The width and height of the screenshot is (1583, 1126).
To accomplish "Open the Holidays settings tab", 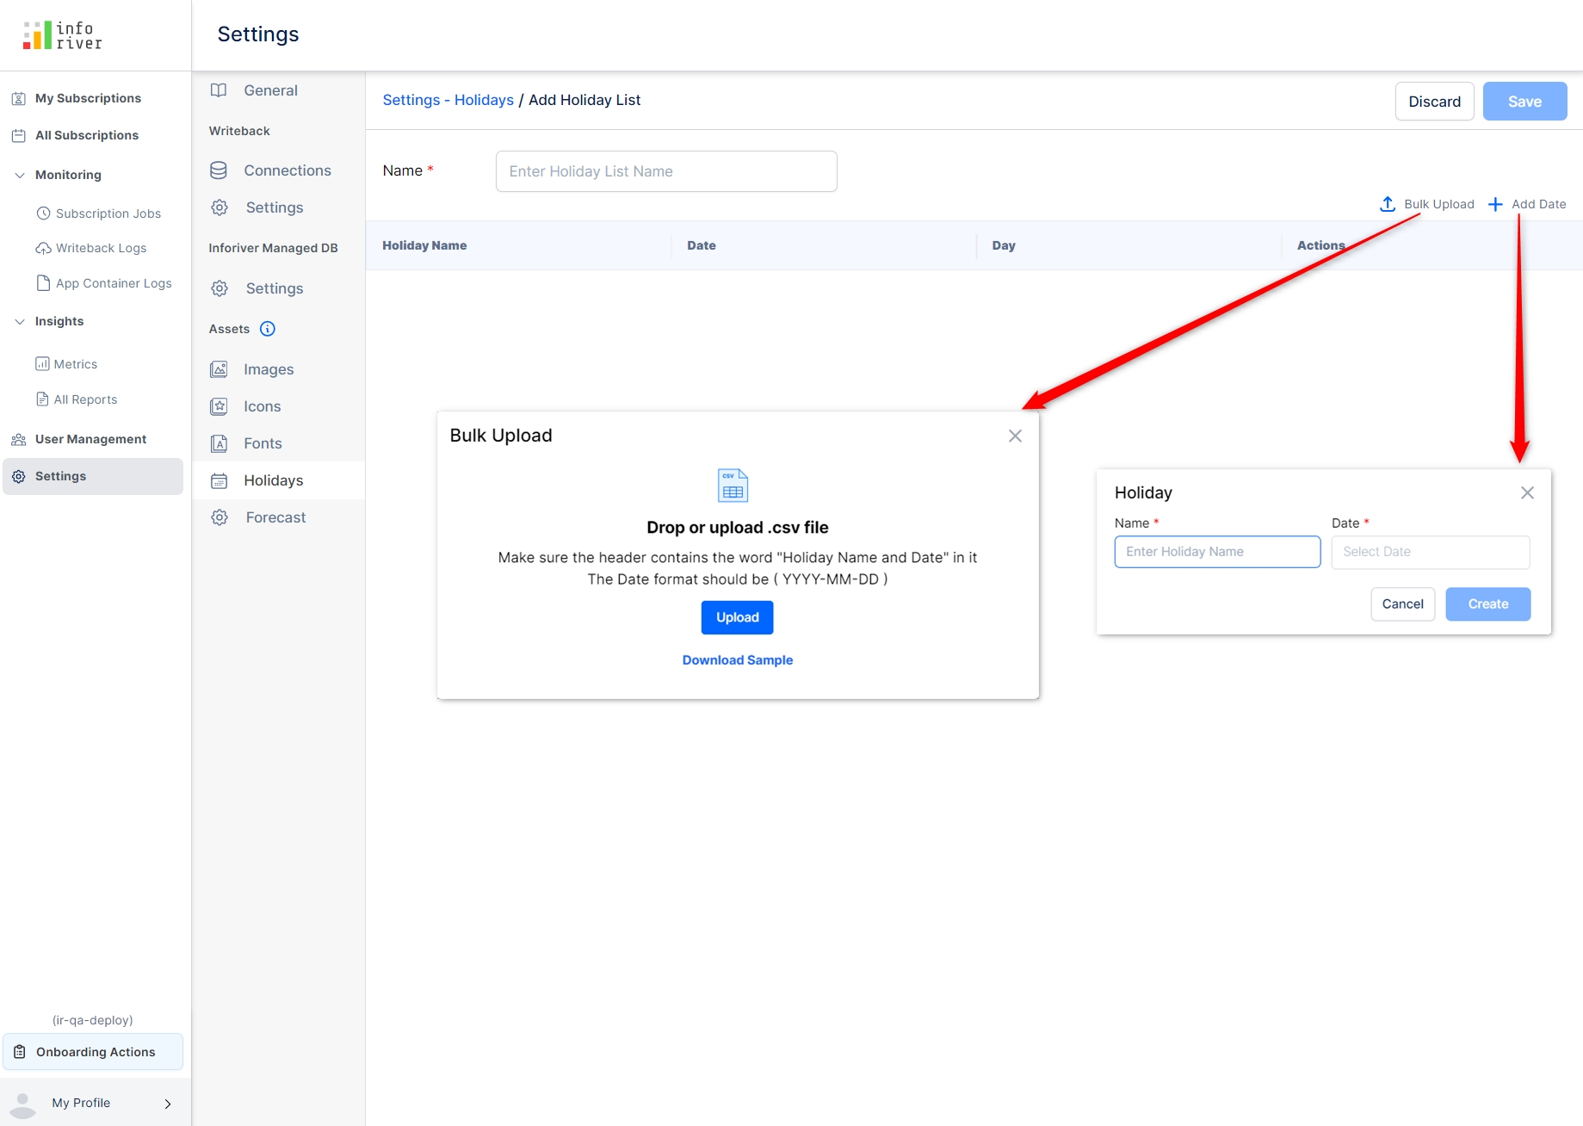I will tap(273, 480).
